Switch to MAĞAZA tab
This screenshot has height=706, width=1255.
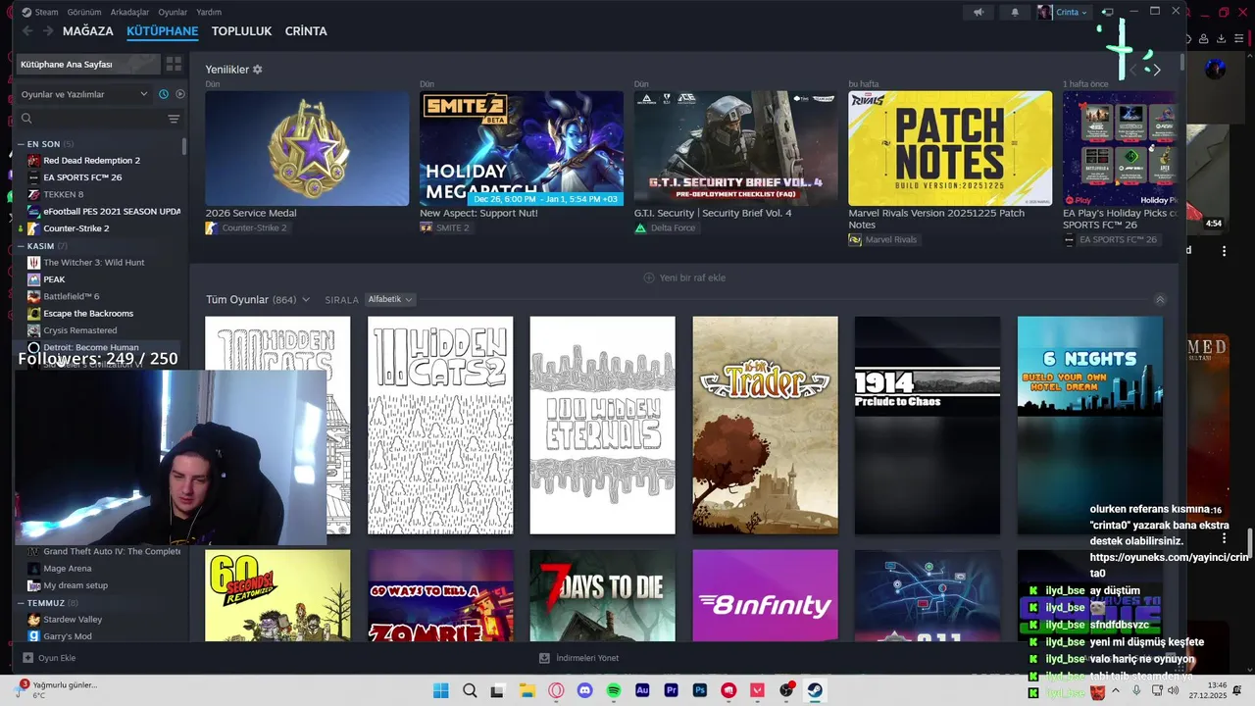pos(88,31)
